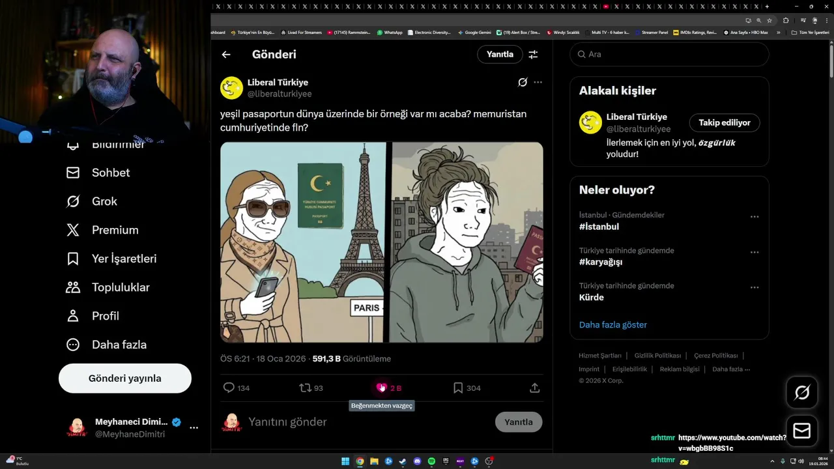Click the grey Yanıtla submit button
The width and height of the screenshot is (834, 469).
[519, 422]
